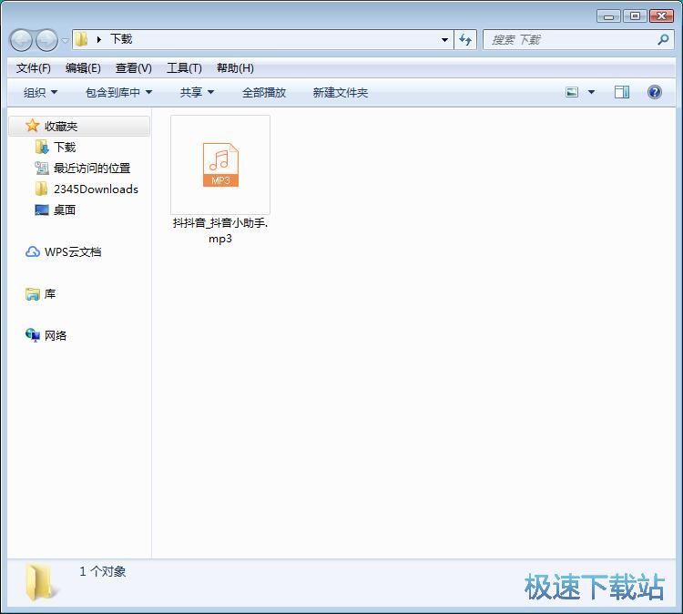Click the network icon beside 网络
683x614 pixels.
[33, 335]
